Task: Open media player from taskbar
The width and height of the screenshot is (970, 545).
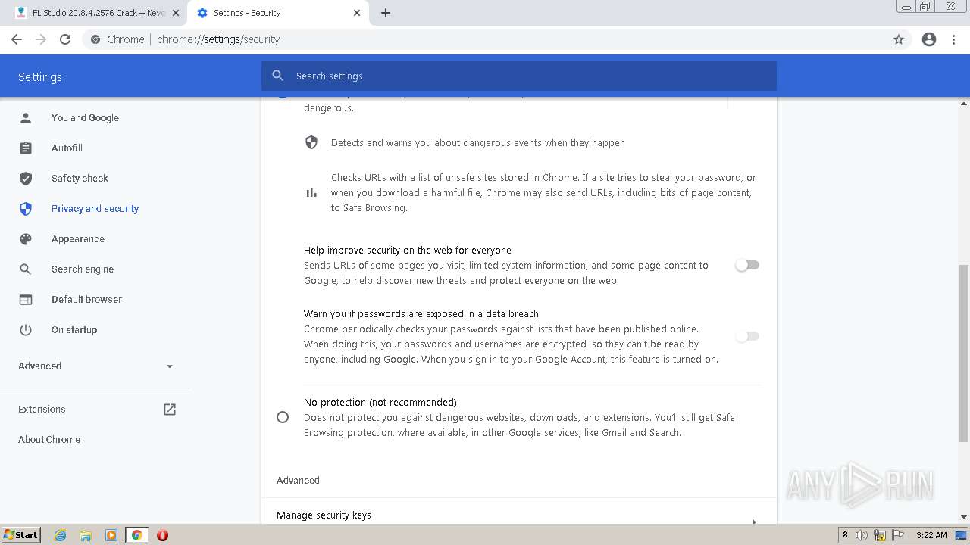Action: click(111, 535)
